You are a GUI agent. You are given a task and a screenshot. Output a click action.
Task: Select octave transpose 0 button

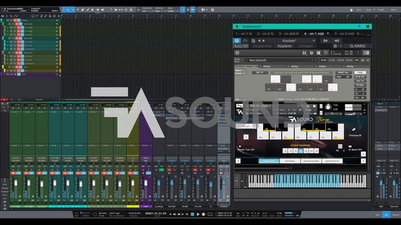point(301,151)
